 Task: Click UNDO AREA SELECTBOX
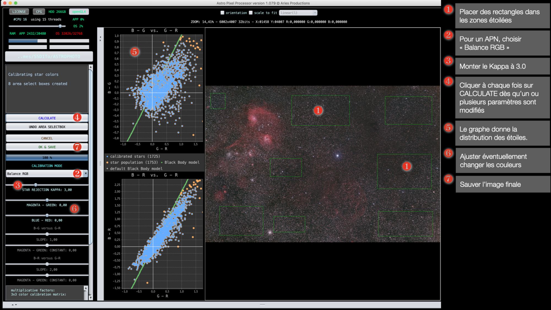pos(47,127)
